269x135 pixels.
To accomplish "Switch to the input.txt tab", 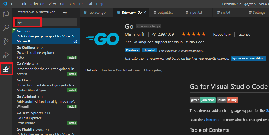I will pyautogui.click(x=197, y=12).
